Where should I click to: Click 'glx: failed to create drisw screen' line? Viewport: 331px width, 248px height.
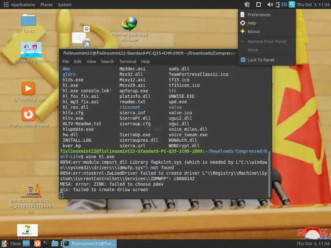point(104,190)
